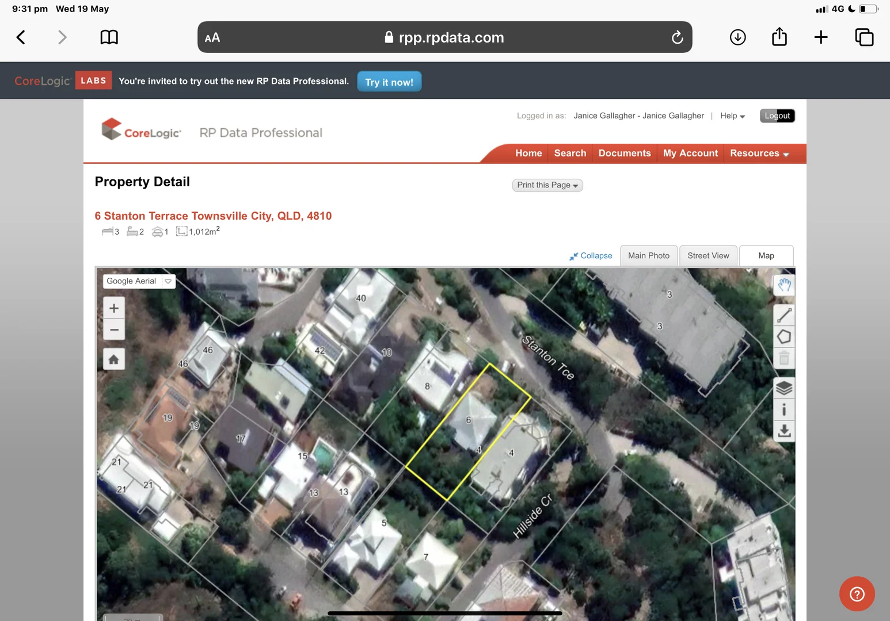Open the Print this Page dropdown
This screenshot has width=890, height=621.
point(547,185)
